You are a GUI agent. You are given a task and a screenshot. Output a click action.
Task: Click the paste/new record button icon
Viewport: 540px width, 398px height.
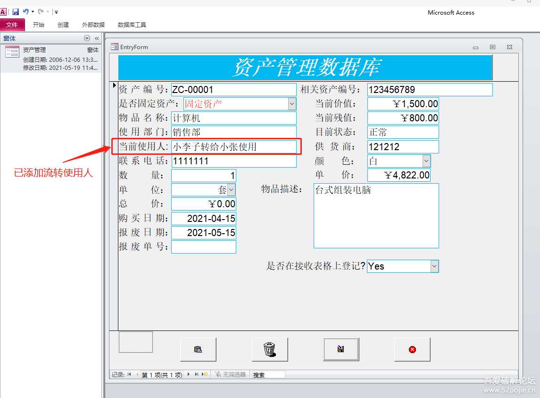(198, 349)
